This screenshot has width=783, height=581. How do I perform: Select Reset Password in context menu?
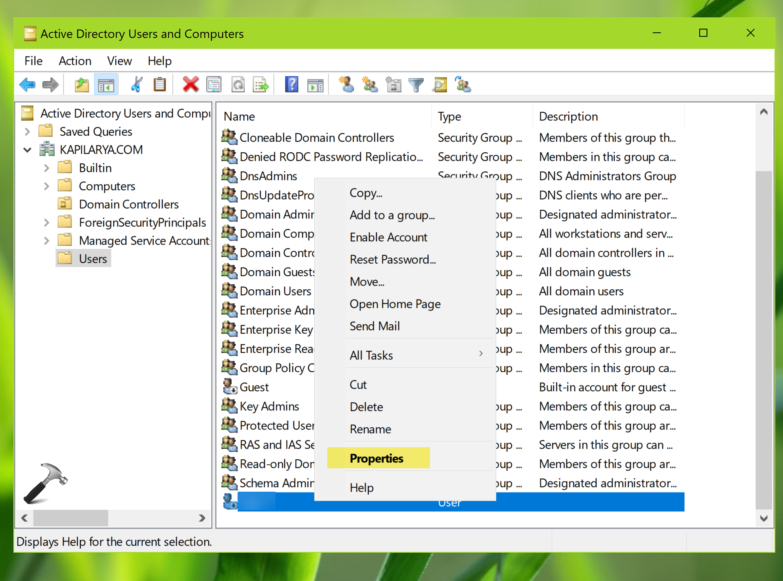393,259
